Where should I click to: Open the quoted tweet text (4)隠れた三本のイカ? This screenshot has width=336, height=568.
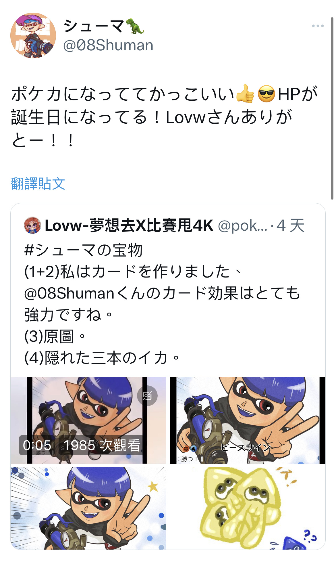(x=102, y=358)
